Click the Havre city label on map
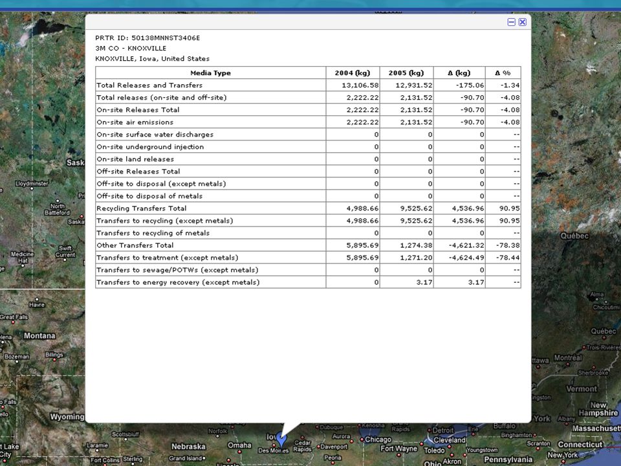The width and height of the screenshot is (621, 466). tap(36, 305)
